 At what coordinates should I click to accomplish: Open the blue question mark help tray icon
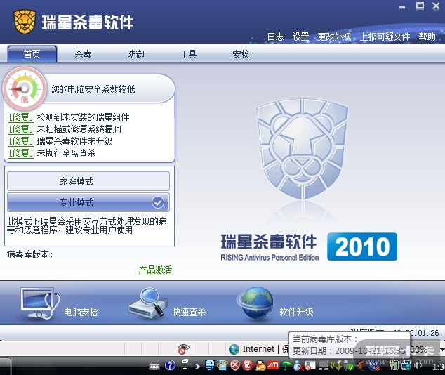pos(170,365)
